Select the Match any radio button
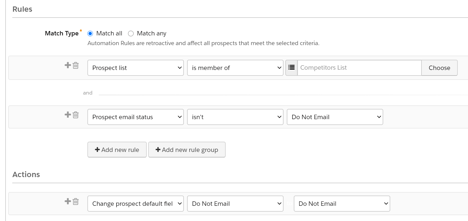 [x=131, y=34]
